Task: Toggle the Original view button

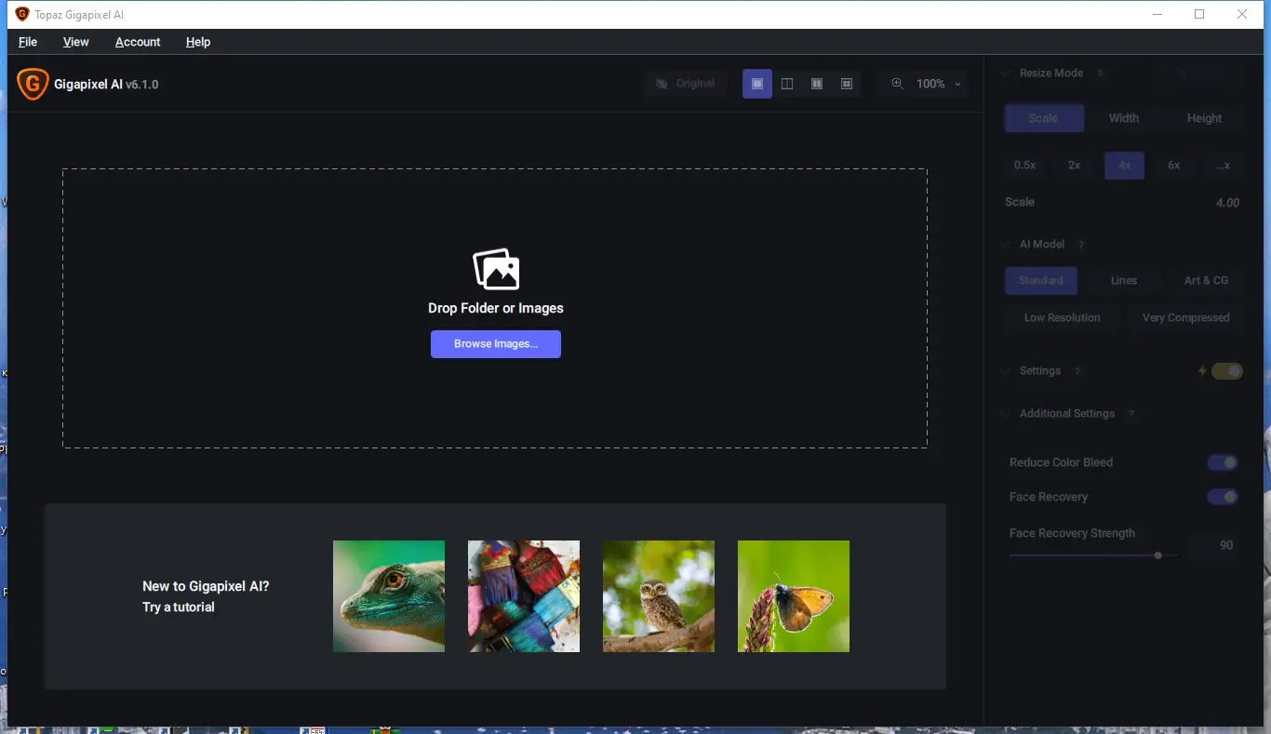Action: tap(686, 84)
